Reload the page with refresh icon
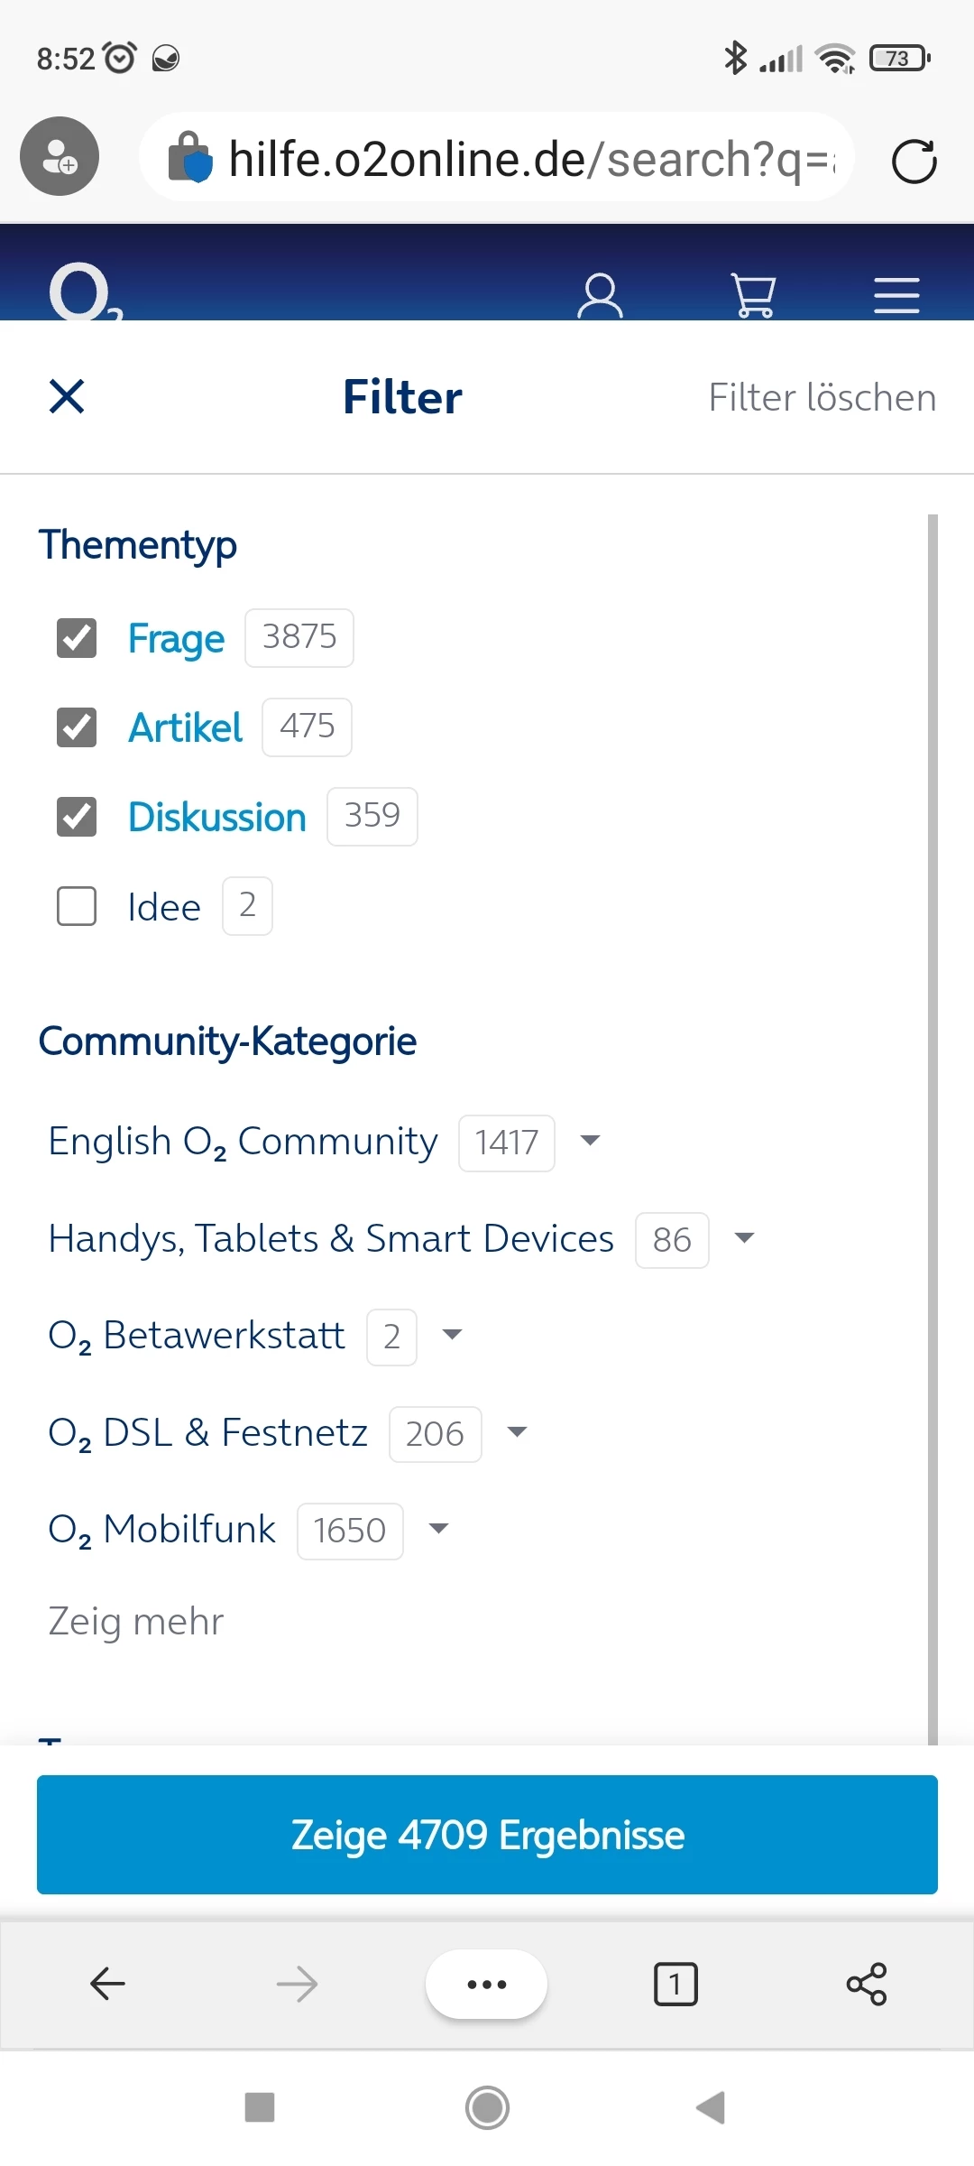This screenshot has height=2166, width=974. coord(914,162)
